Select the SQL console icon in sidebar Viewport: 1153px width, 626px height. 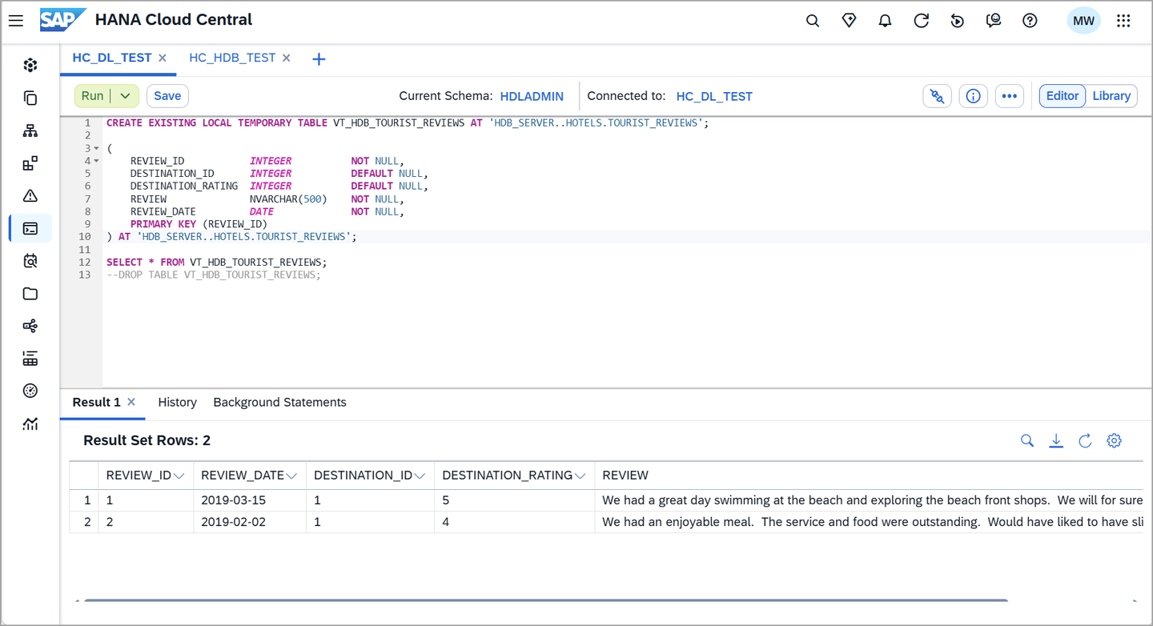pyautogui.click(x=30, y=228)
